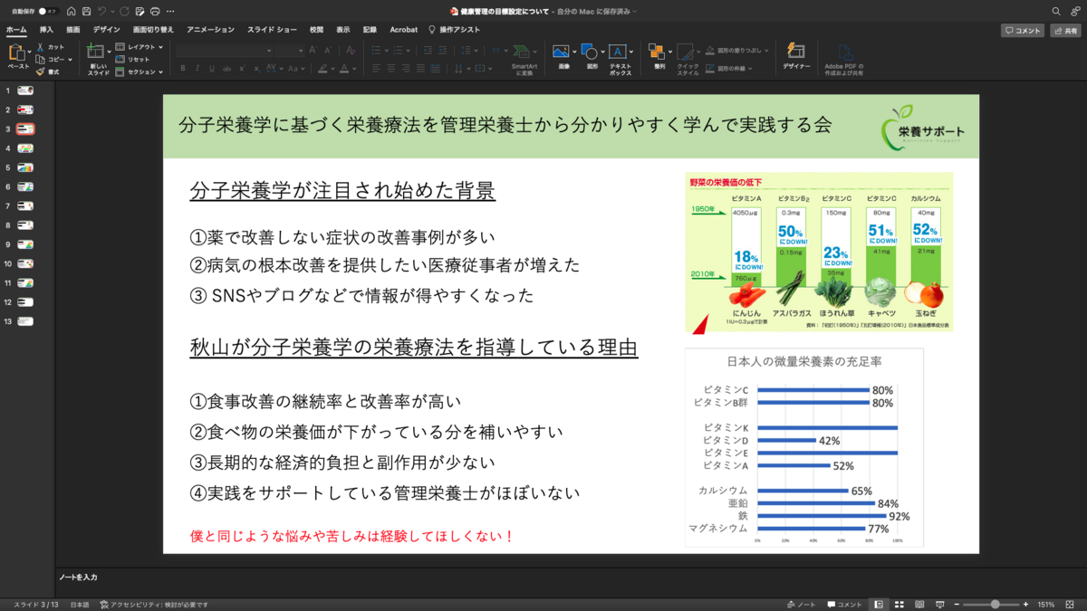Insert a Text Box (テキストボックス)
Viewport: 1087px width, 611px height.
tap(620, 59)
